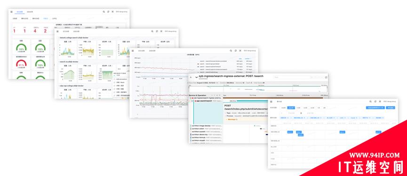Go back using arrow beside zyb-ingress trace title
Image resolution: width=407 pixels, height=176 pixels.
tap(191, 77)
